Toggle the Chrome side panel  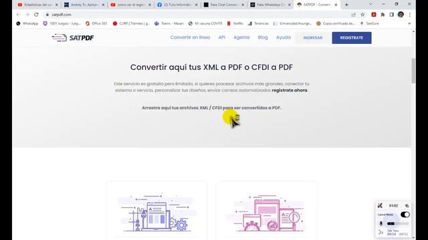pos(391,15)
